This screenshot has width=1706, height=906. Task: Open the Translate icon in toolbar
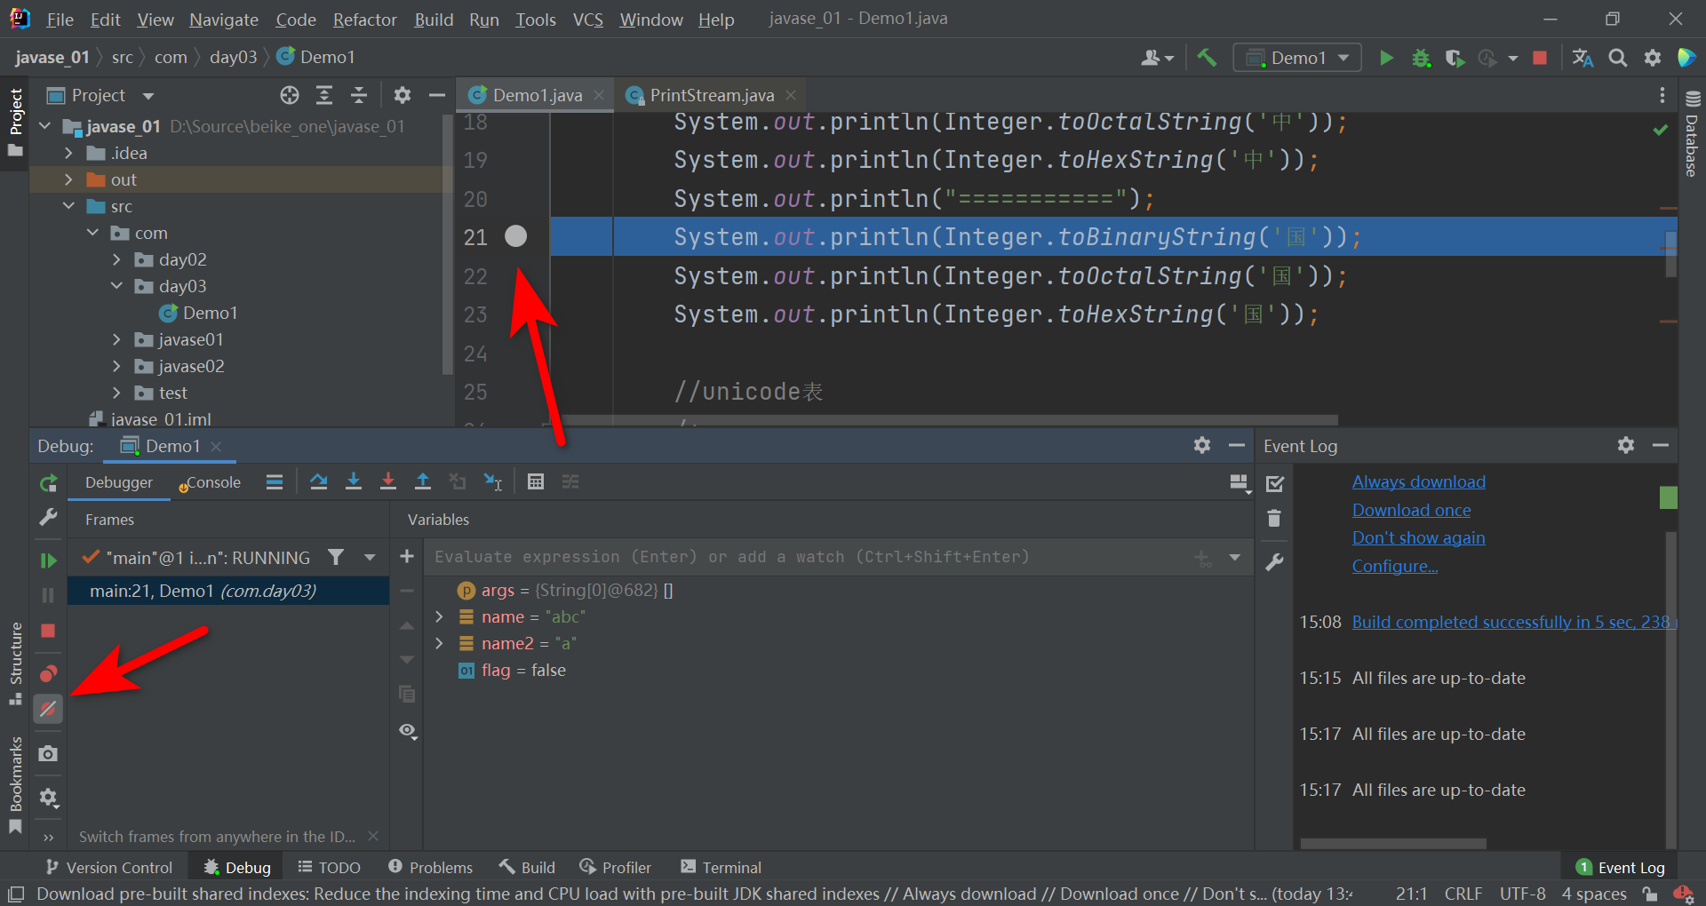1582,58
